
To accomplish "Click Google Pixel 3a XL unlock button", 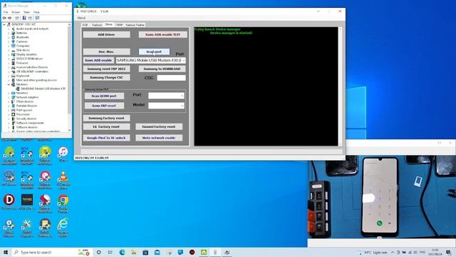I will [x=106, y=138].
